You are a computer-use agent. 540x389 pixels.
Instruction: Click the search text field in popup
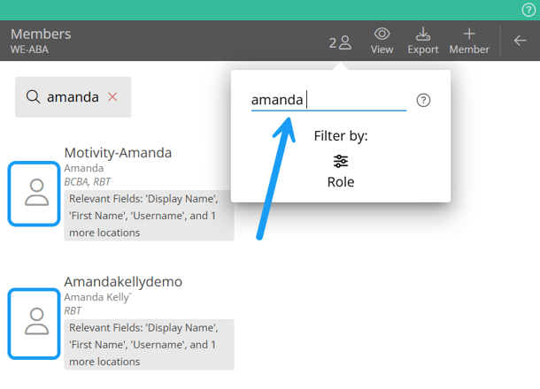328,100
